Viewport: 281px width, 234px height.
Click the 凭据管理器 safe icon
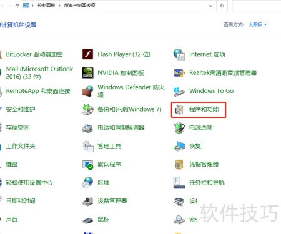(179, 164)
